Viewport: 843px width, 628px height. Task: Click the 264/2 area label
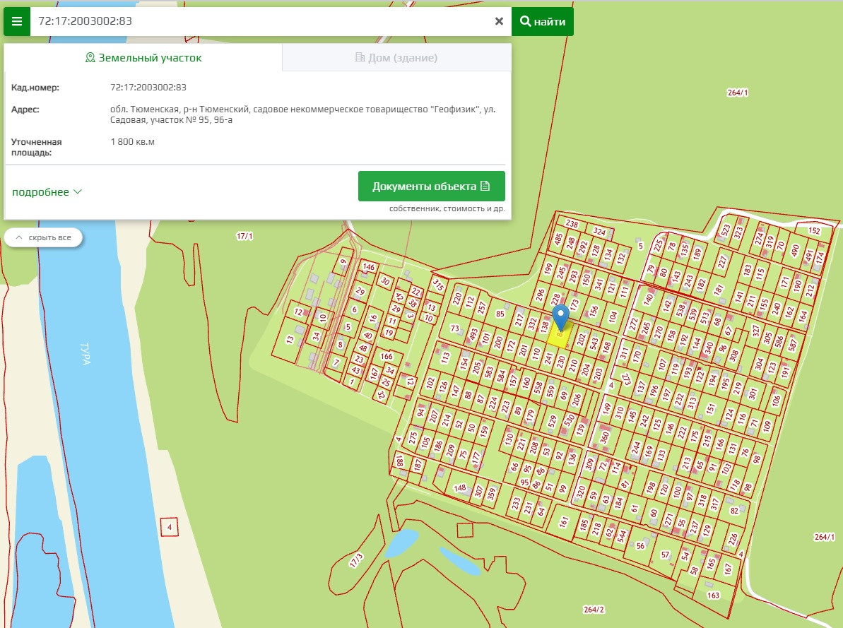[594, 609]
